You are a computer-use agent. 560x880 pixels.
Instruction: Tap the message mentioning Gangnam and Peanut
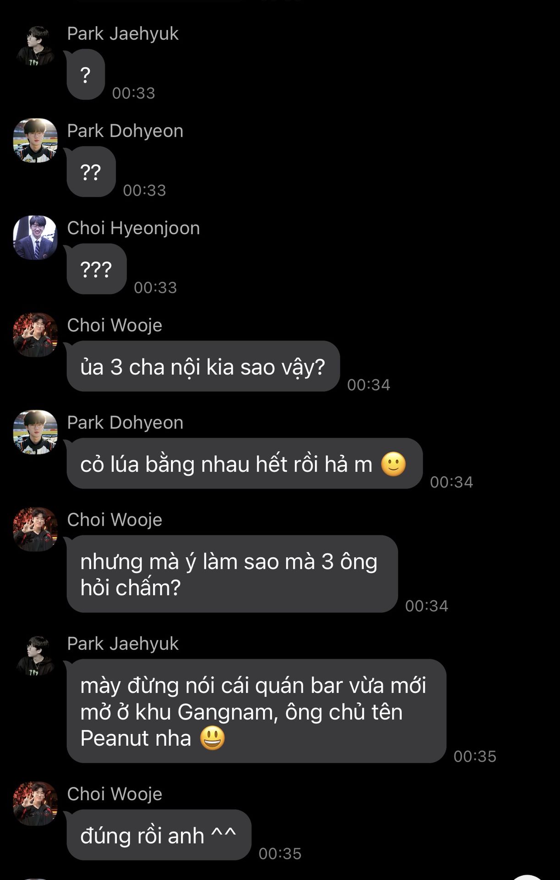(x=257, y=711)
